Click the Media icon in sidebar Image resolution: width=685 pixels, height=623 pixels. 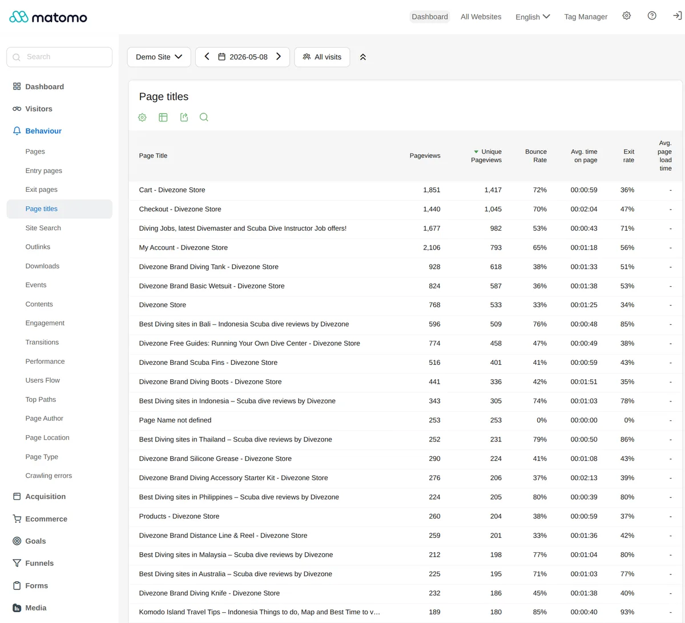17,608
